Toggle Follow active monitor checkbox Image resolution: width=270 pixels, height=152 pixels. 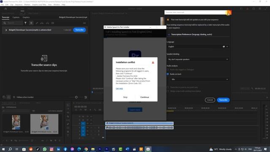(x=14, y=97)
